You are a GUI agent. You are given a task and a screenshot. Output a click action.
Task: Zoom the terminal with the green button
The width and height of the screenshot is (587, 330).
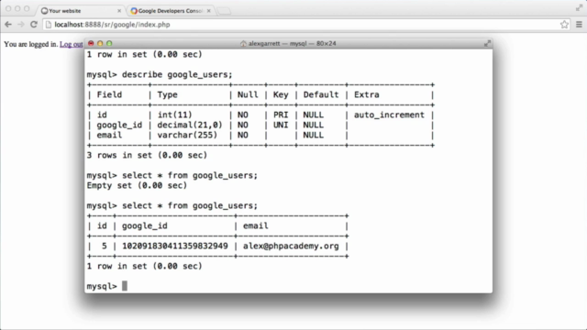click(x=109, y=43)
